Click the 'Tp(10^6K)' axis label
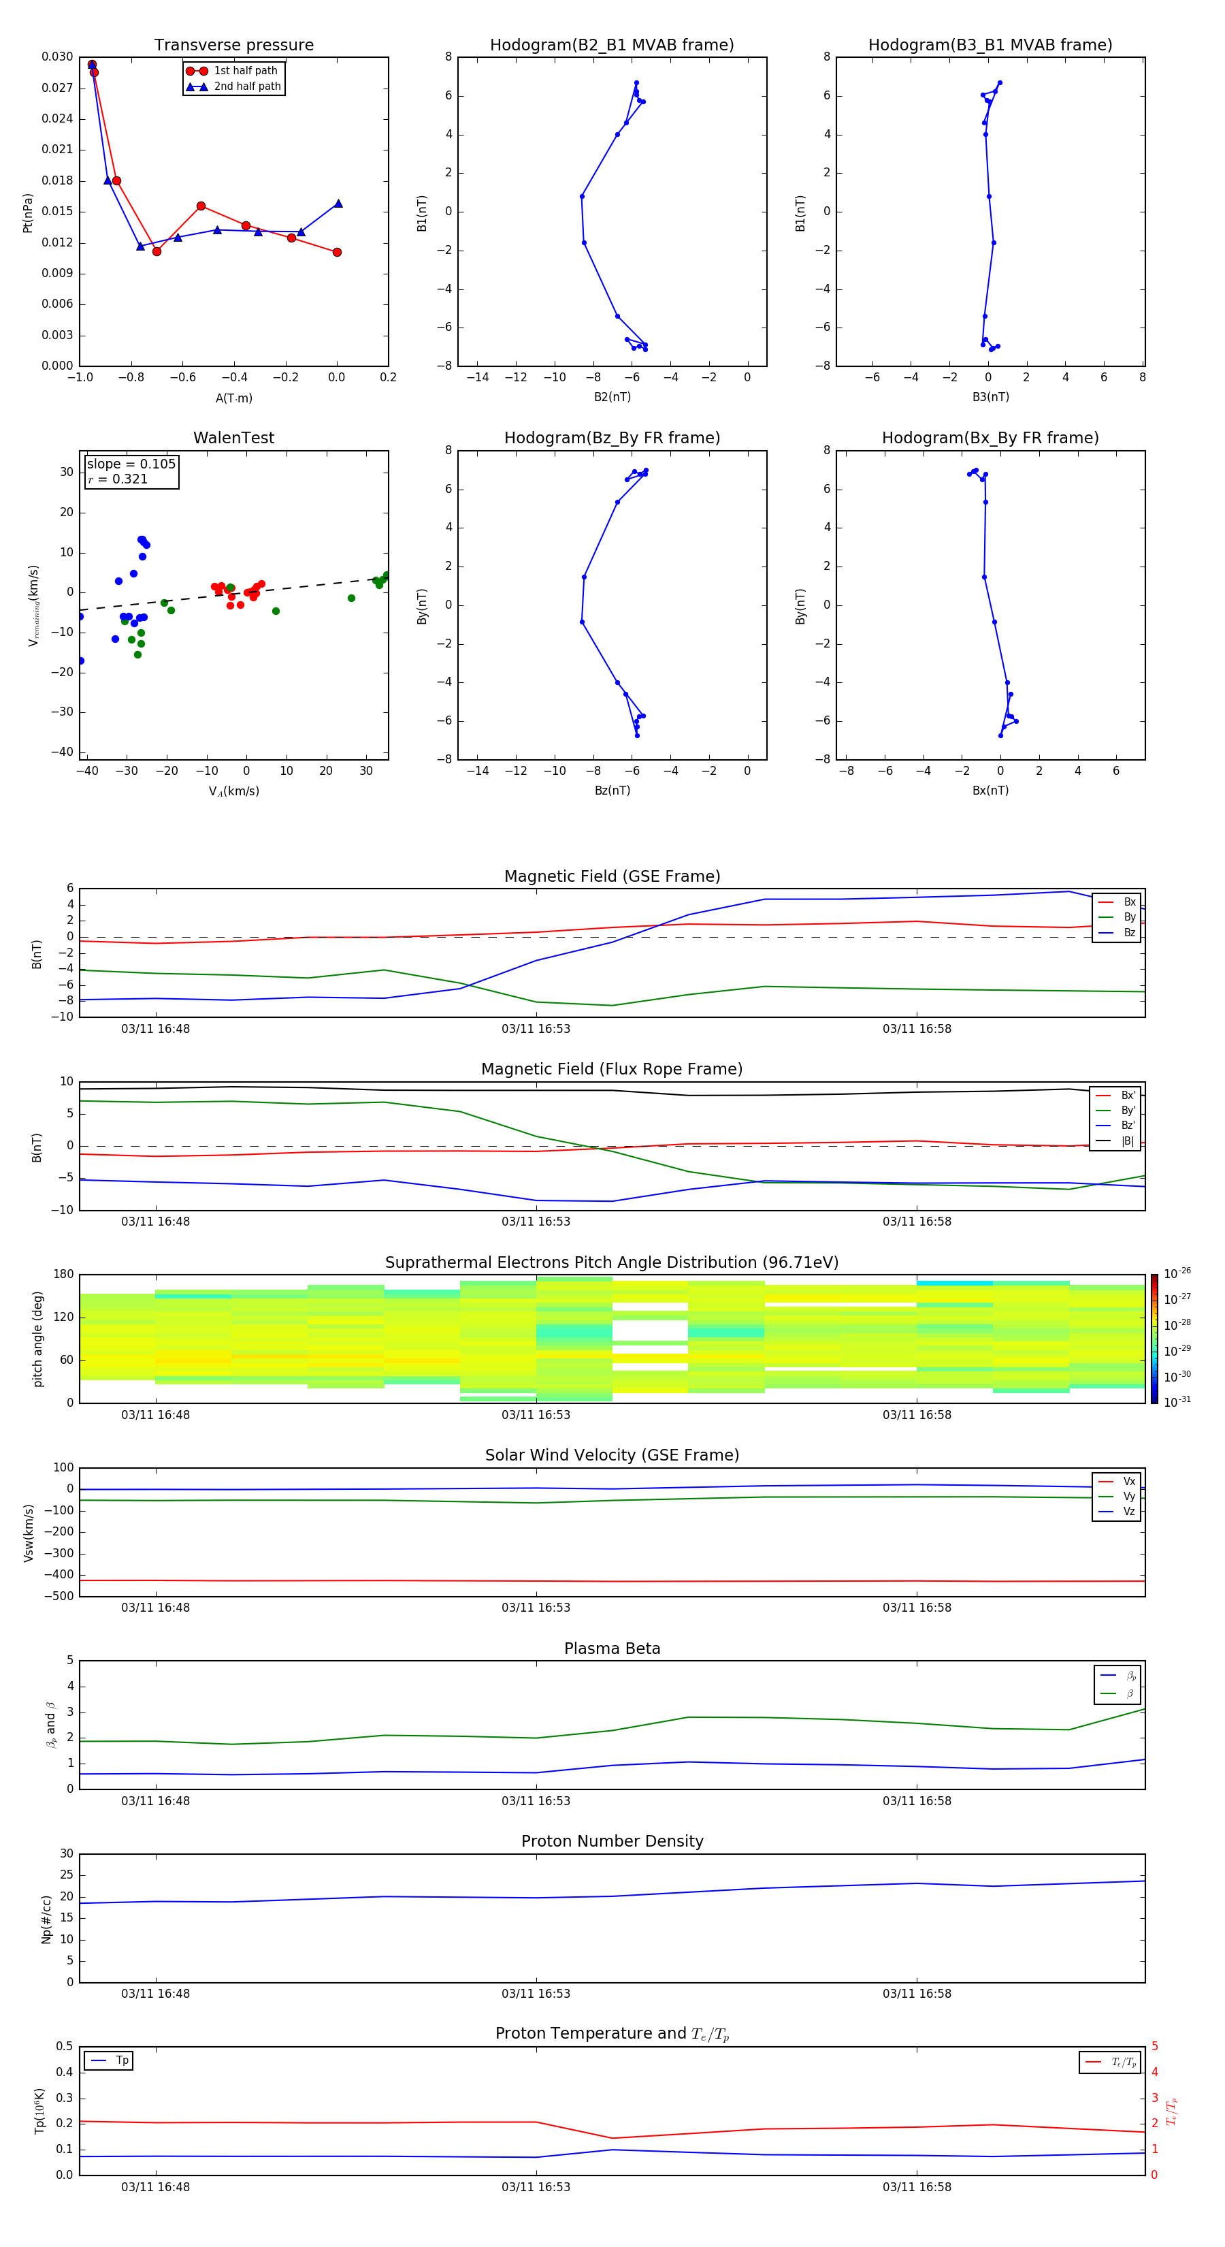This screenshot has height=2247, width=1225. point(39,2111)
